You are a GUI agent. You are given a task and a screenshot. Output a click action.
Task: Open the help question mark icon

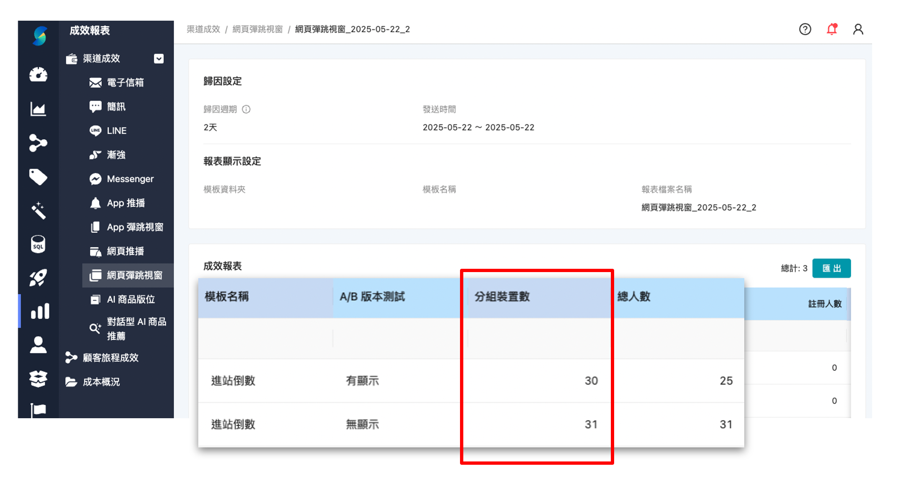tap(805, 29)
